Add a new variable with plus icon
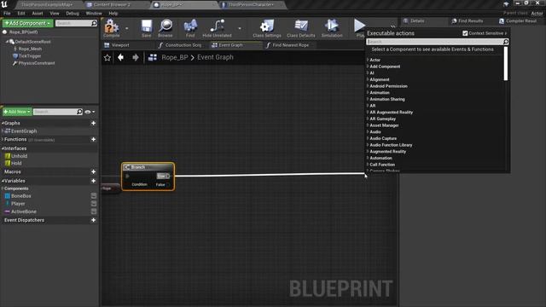The width and height of the screenshot is (546, 307). point(93,181)
